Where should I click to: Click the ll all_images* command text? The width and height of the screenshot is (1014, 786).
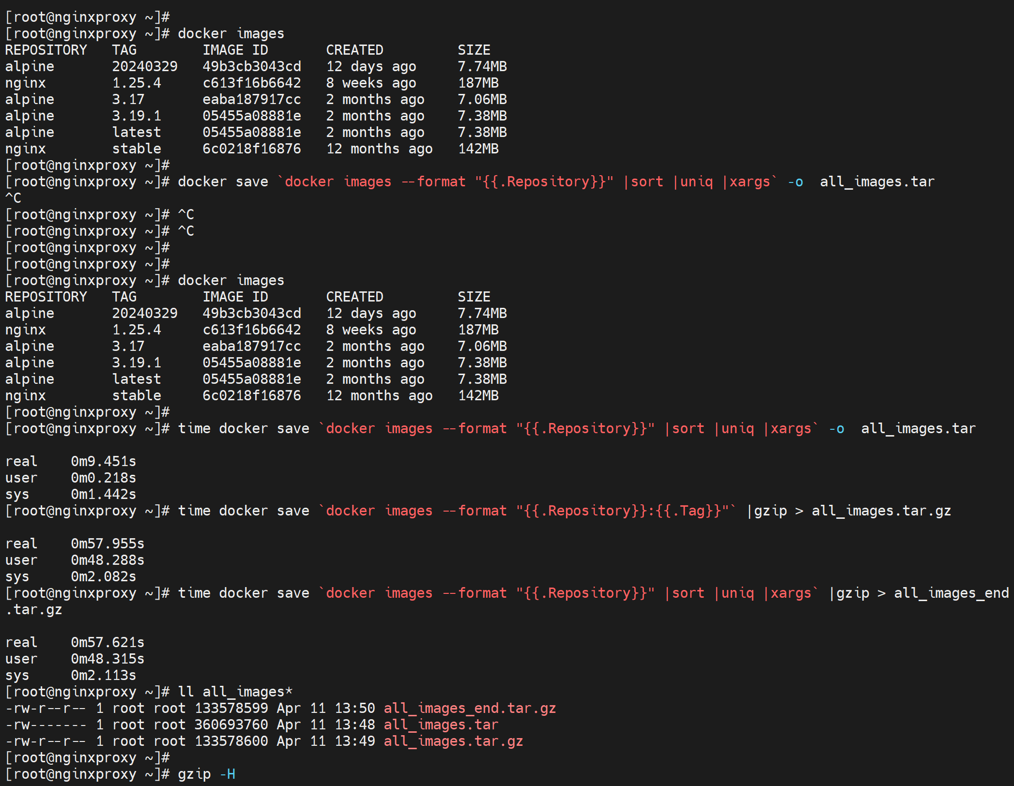235,692
